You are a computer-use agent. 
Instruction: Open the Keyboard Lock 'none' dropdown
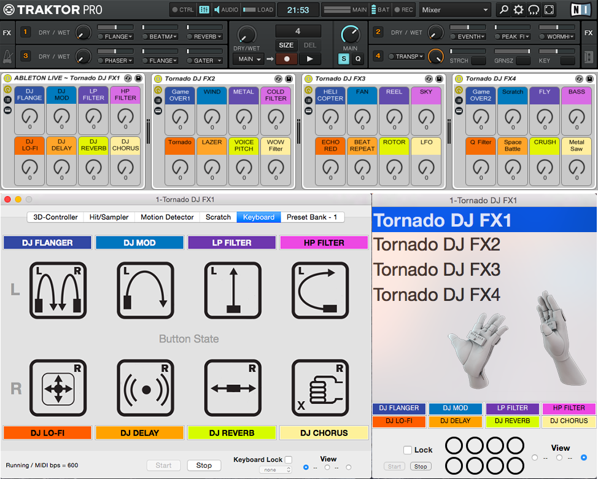point(275,470)
